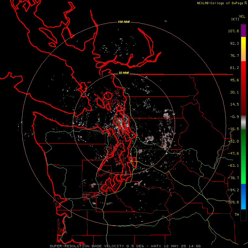Viewport: 248px width, 248px height.
Task: Pick the blue segment of color bar
Action: [243, 196]
